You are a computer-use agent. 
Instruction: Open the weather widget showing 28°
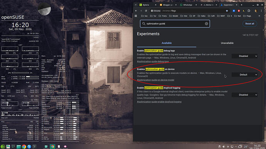click(242, 146)
